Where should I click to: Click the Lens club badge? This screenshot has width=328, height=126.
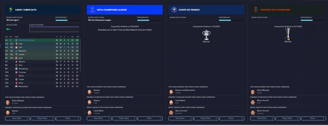coord(16,44)
